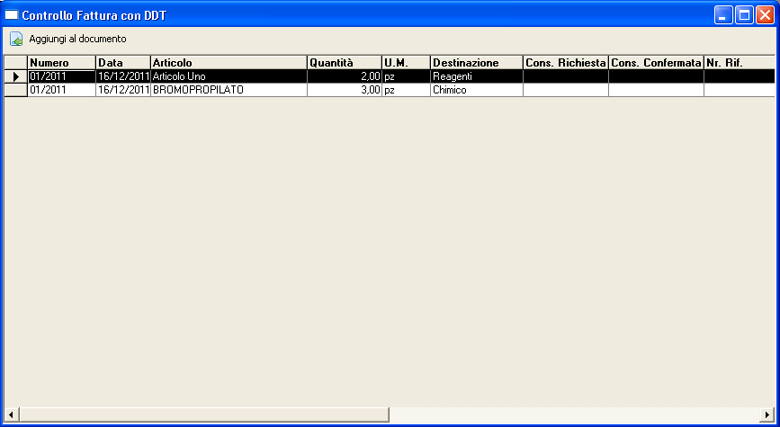Select the Articolo Uno cell

[228, 76]
